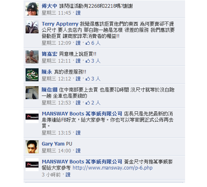
Task: Open 傅大中's profile picture
Action: click(32, 9)
